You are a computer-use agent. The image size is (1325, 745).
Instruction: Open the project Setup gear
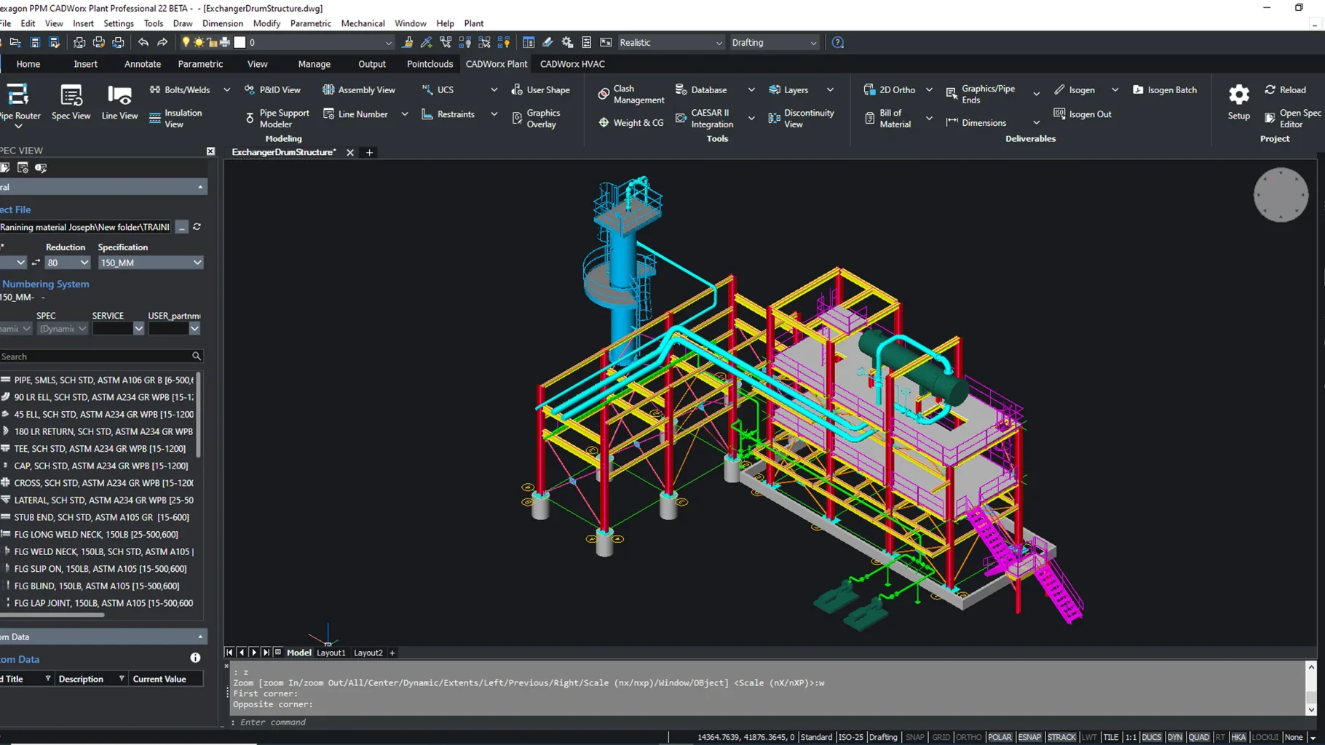pyautogui.click(x=1238, y=102)
